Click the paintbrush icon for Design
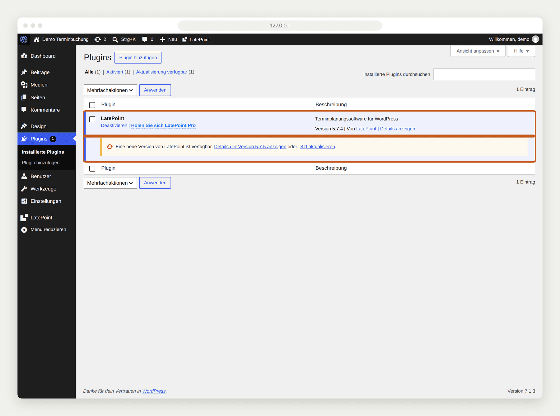This screenshot has height=416, width=560. [x=24, y=126]
